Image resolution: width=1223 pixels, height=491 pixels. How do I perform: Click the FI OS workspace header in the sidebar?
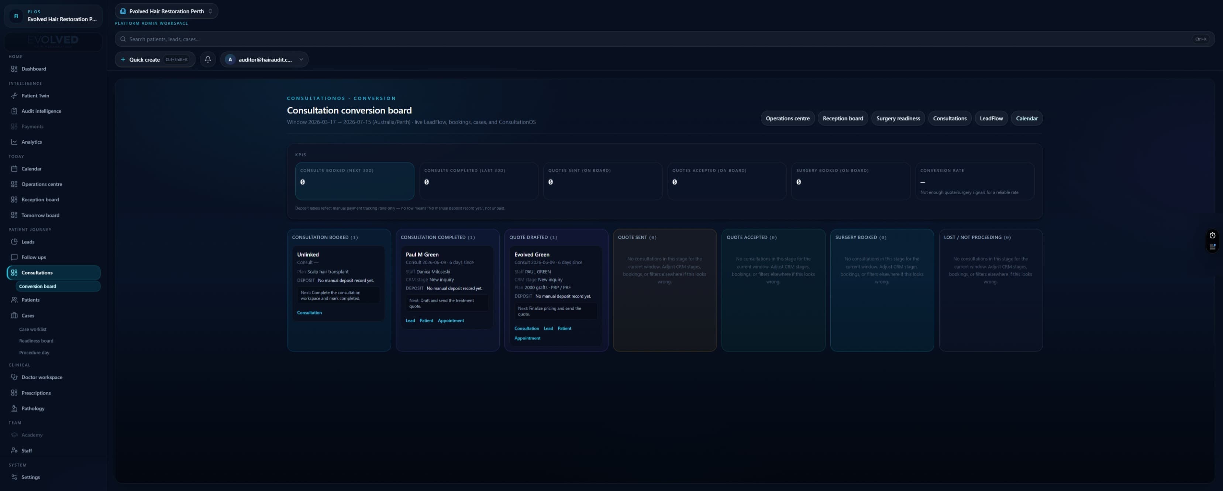click(x=53, y=16)
